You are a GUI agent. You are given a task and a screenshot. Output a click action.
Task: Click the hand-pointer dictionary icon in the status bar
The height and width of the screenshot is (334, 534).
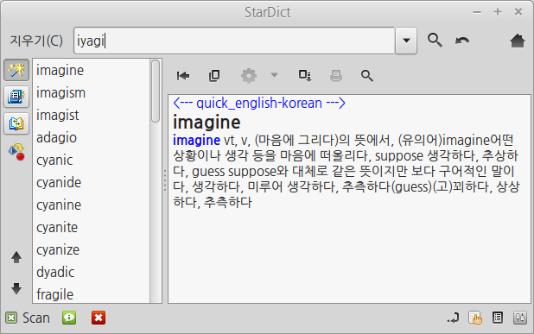(x=475, y=318)
